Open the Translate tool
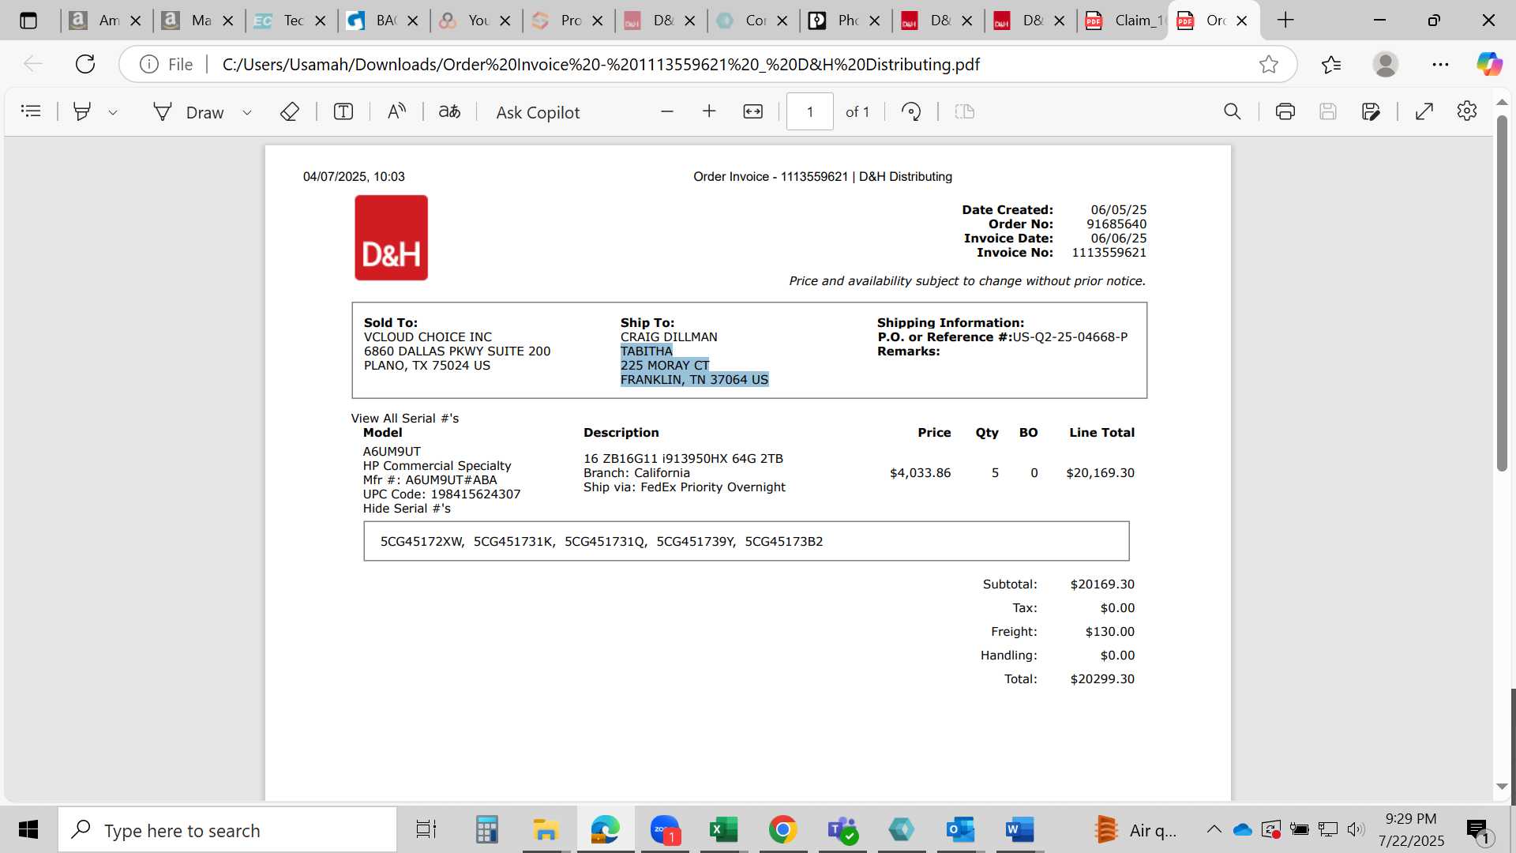1516x853 pixels. pos(450,111)
